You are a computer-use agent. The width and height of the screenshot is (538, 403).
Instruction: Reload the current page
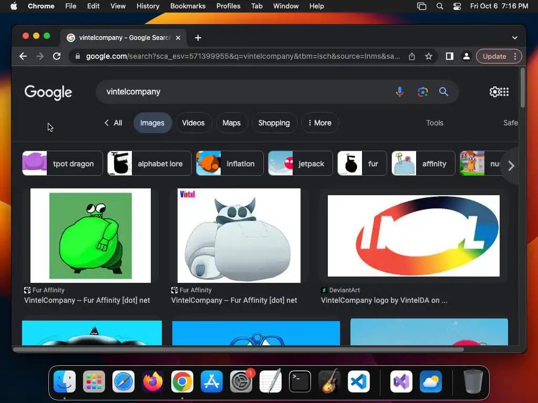[57, 56]
